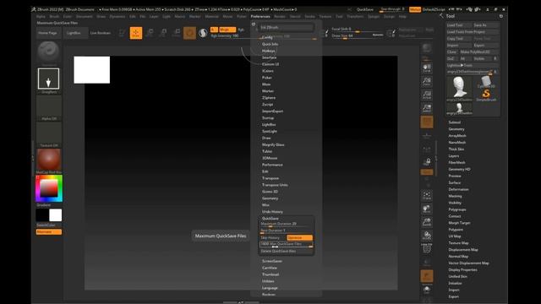Open the Texture Off slot
This screenshot has width=541, height=304.
49,134
